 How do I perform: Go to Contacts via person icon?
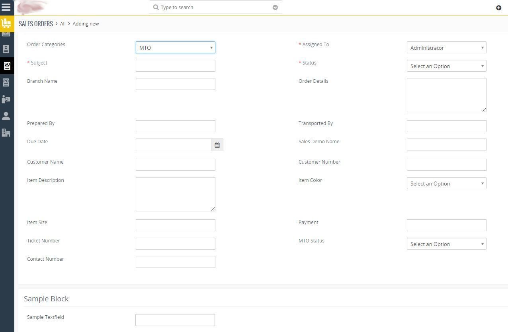click(x=6, y=116)
